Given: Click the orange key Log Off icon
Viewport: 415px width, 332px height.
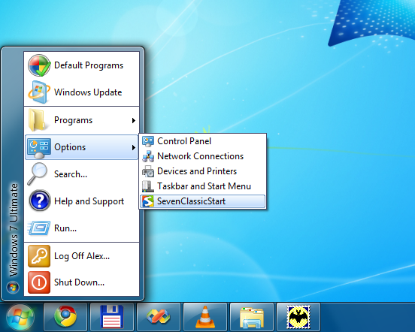Looking at the screenshot, I should coord(39,256).
